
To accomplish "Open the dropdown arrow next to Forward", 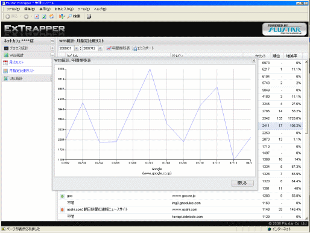I will pos(31,16).
